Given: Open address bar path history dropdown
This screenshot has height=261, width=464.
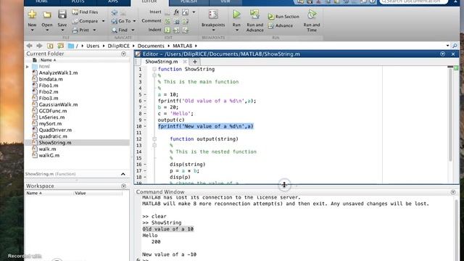Looking at the screenshot, I should (x=447, y=46).
